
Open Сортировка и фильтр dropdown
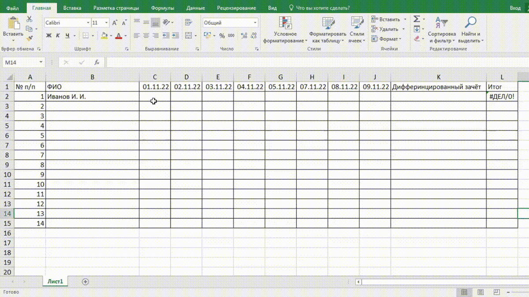(x=442, y=29)
